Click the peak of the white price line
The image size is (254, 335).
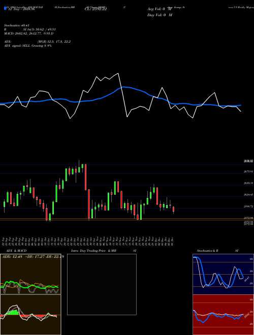118,74
